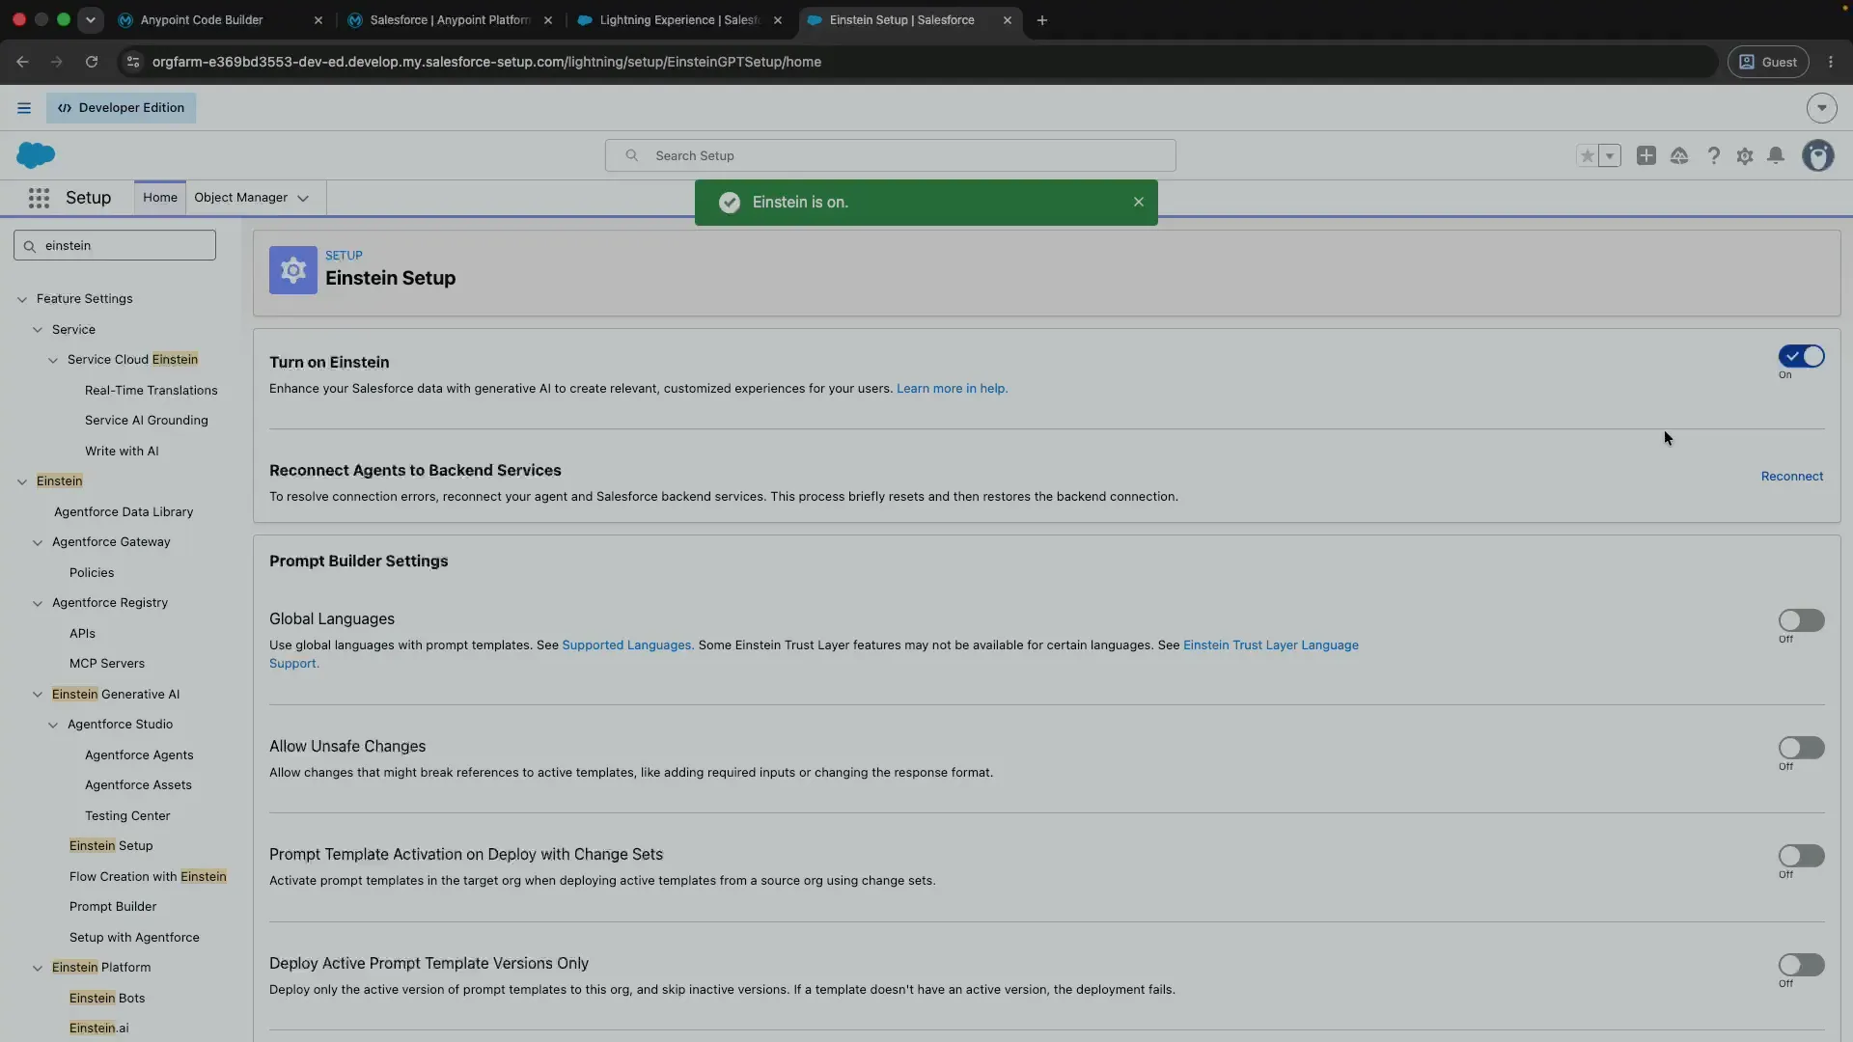Click the success checkmark icon in toast
The height and width of the screenshot is (1042, 1853).
pos(730,203)
